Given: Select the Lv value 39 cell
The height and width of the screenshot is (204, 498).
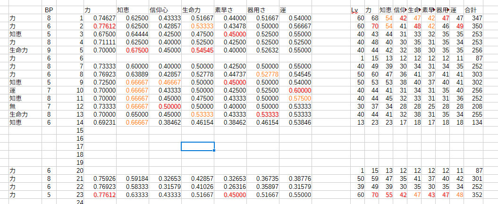Looking at the screenshot, I should click(358, 187).
